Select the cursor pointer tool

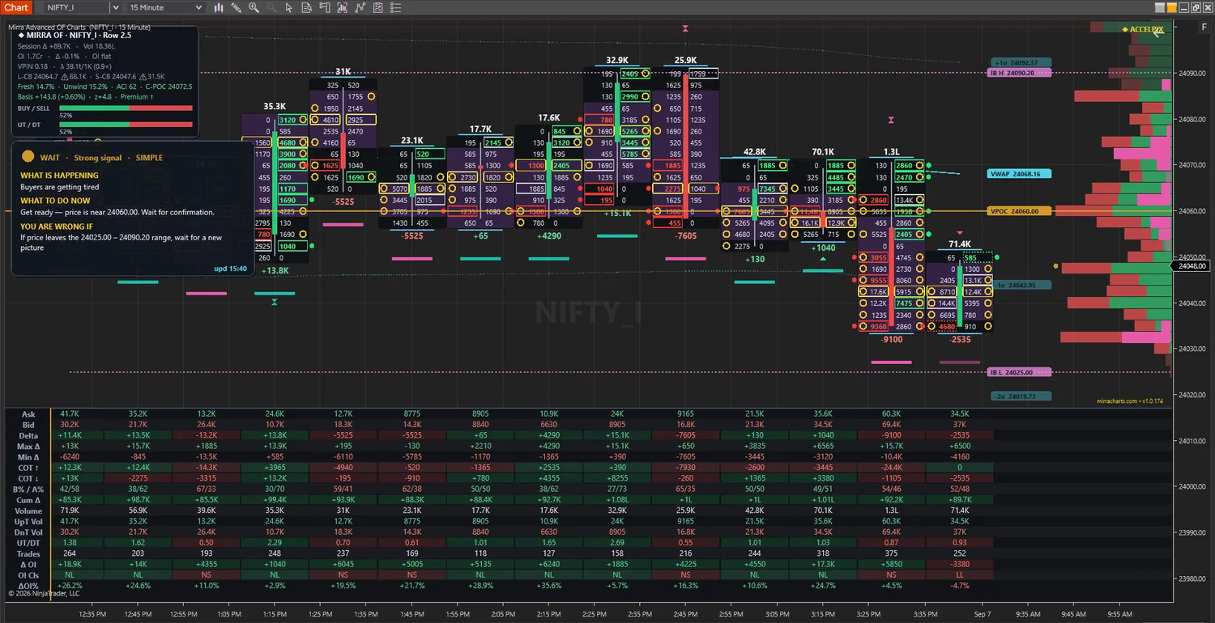(x=289, y=7)
